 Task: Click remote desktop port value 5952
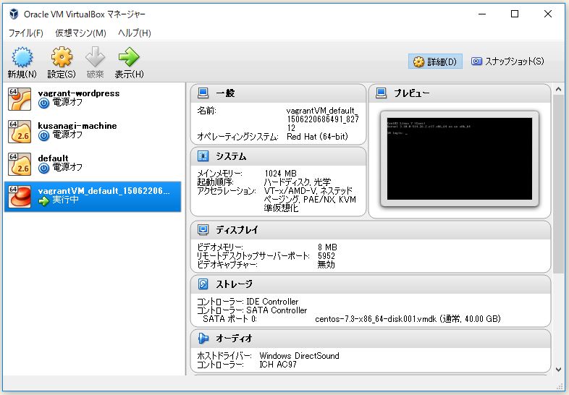click(326, 255)
